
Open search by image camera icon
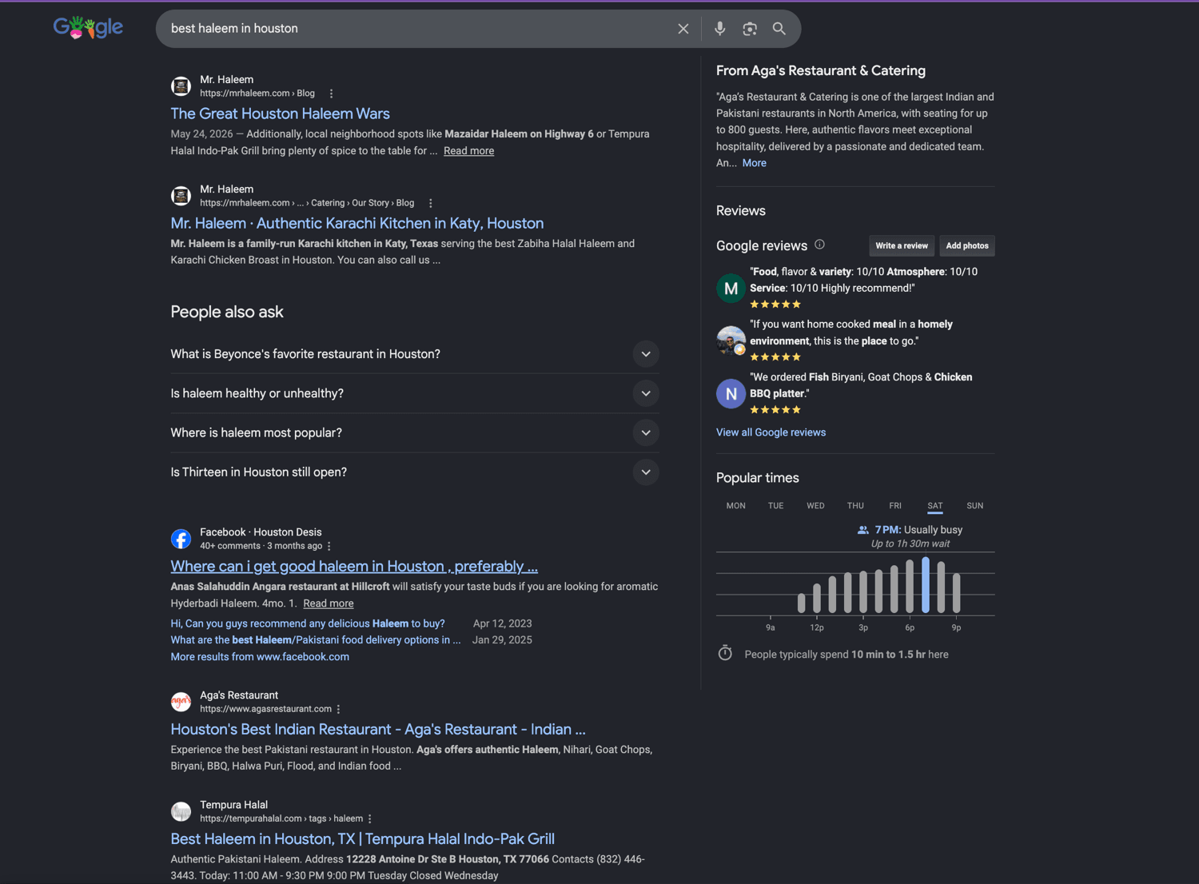749,29
